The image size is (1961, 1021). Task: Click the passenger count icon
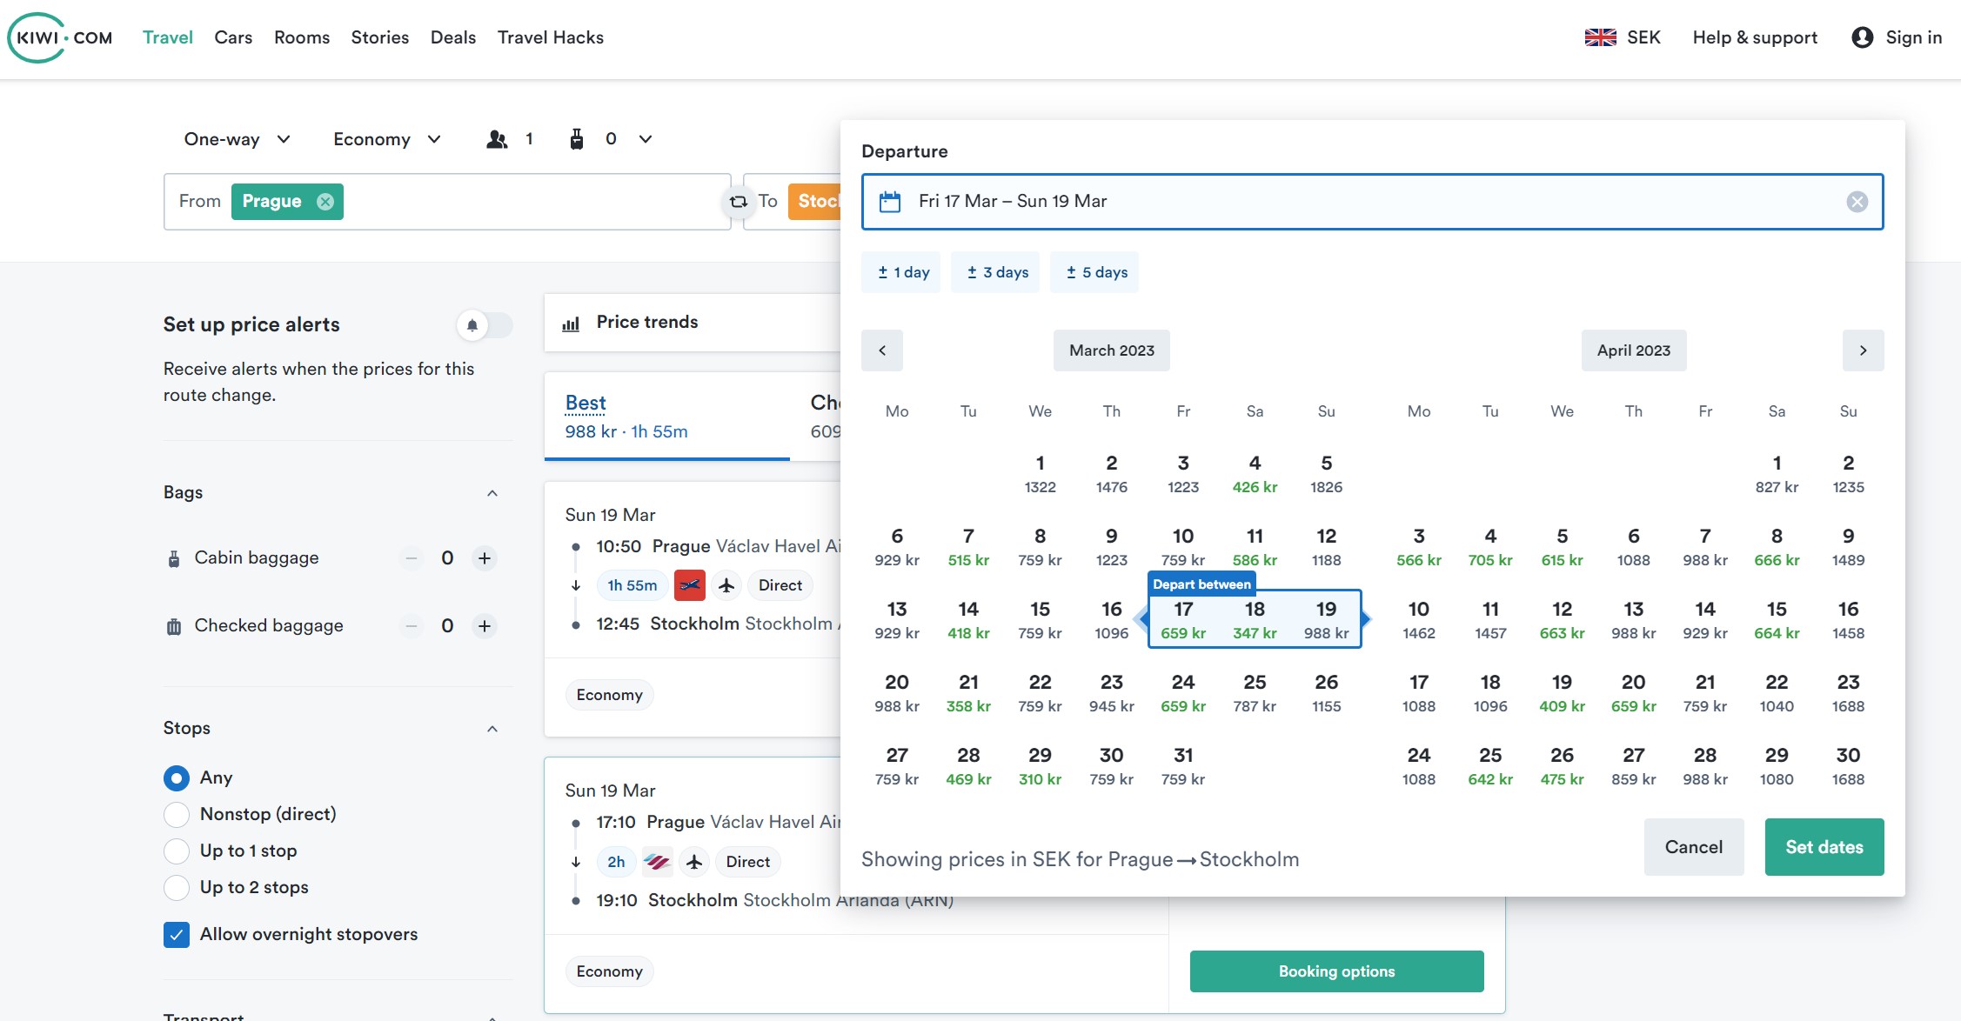[x=495, y=138]
